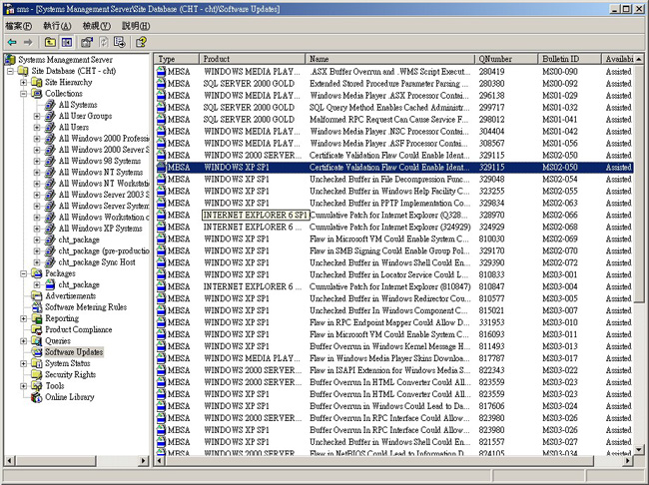649x485 pixels.
Task: Sort by the Type column header
Action: click(177, 59)
